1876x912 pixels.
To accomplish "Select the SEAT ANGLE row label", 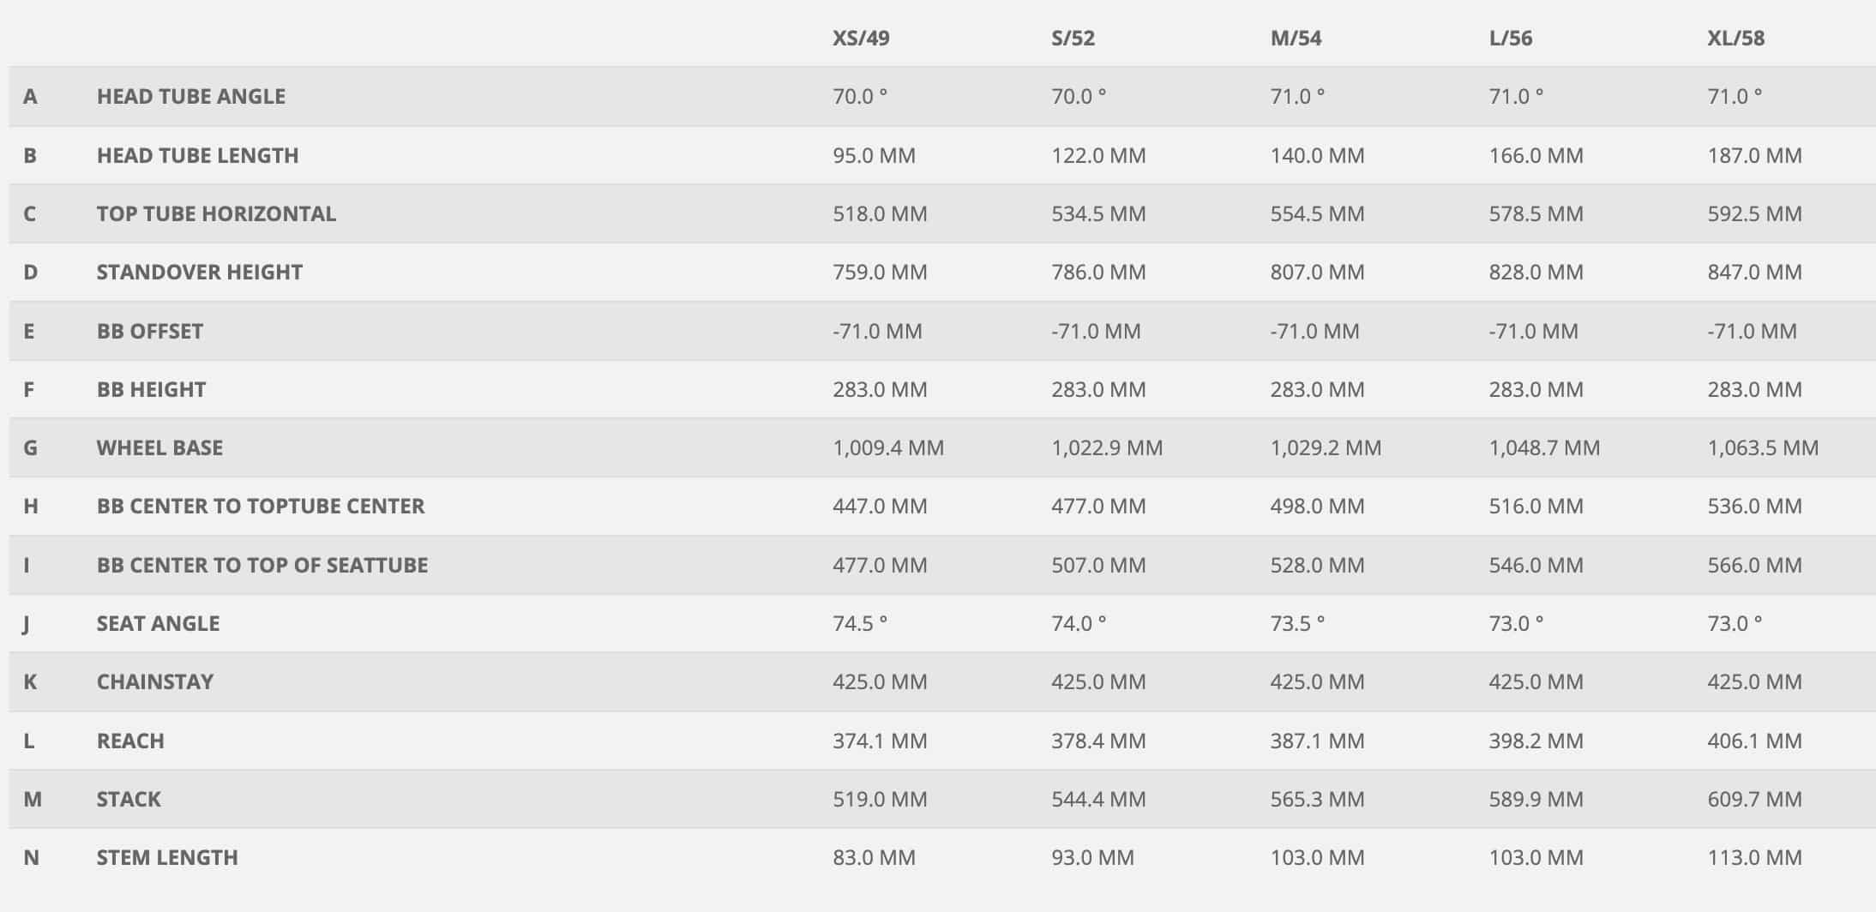I will [158, 624].
